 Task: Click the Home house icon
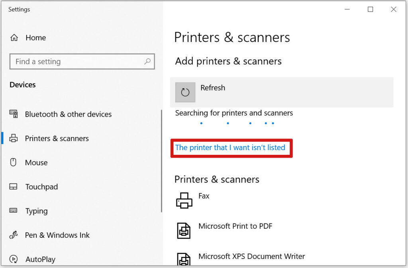coord(14,38)
